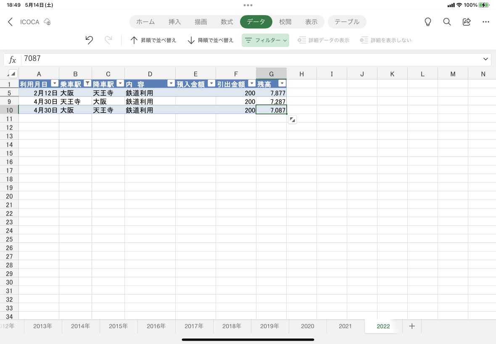The image size is (496, 344).
Task: Switch to 表示 ribbon tab
Action: click(311, 22)
